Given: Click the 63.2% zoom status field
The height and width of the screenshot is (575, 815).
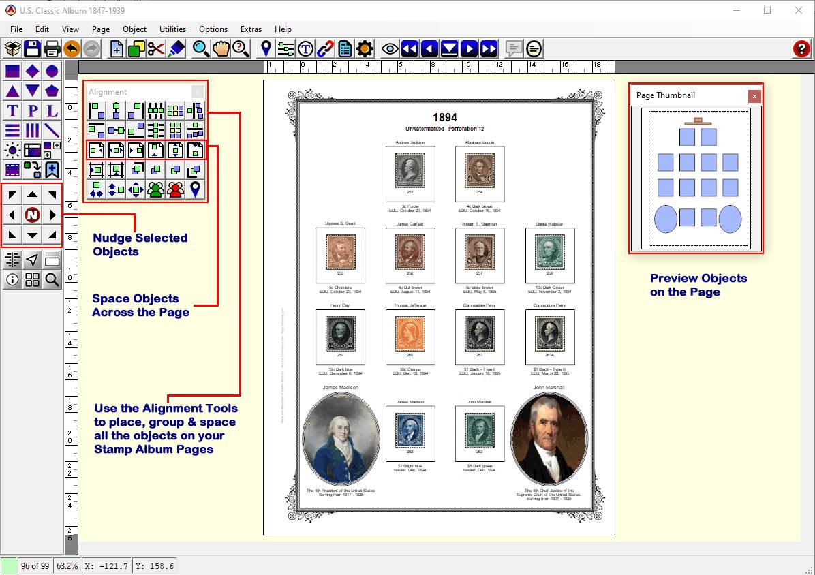Looking at the screenshot, I should click(x=67, y=565).
